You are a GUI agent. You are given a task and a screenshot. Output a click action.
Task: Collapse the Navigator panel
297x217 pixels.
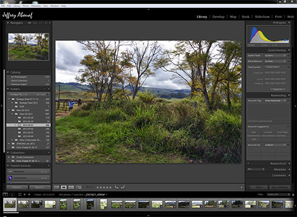pyautogui.click(x=8, y=23)
